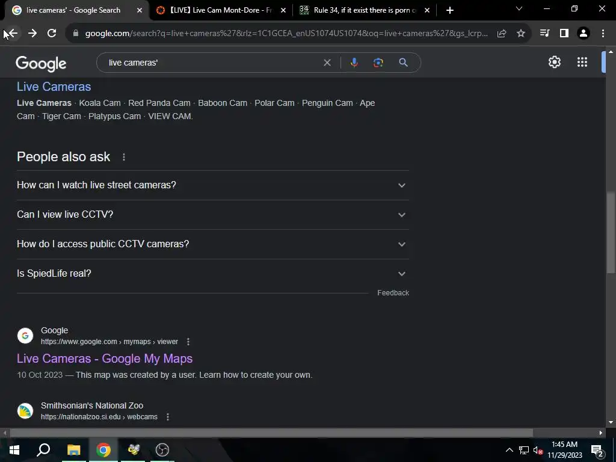Viewport: 616px width, 462px height.
Task: Start voice search with microphone
Action: click(354, 63)
